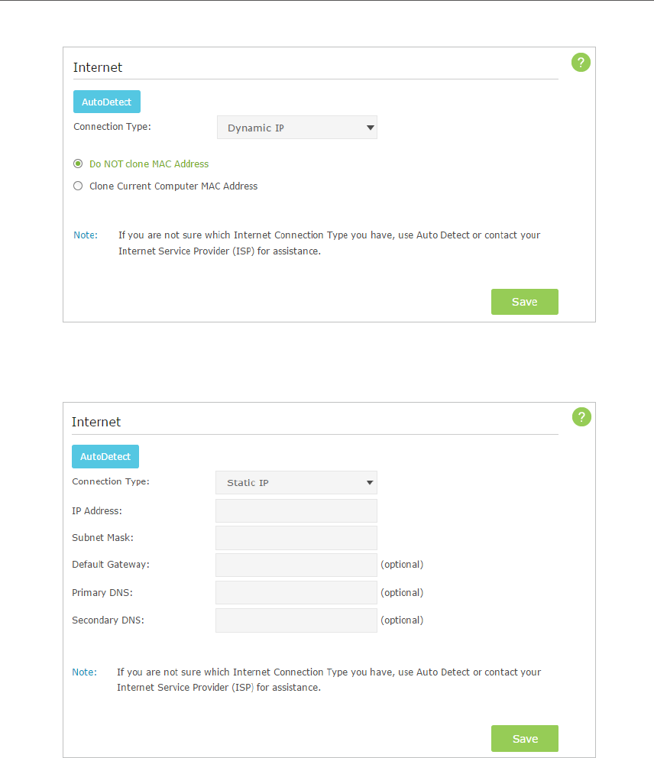Click the dropdown arrow beside Static IP
The width and height of the screenshot is (654, 758).
tap(370, 483)
